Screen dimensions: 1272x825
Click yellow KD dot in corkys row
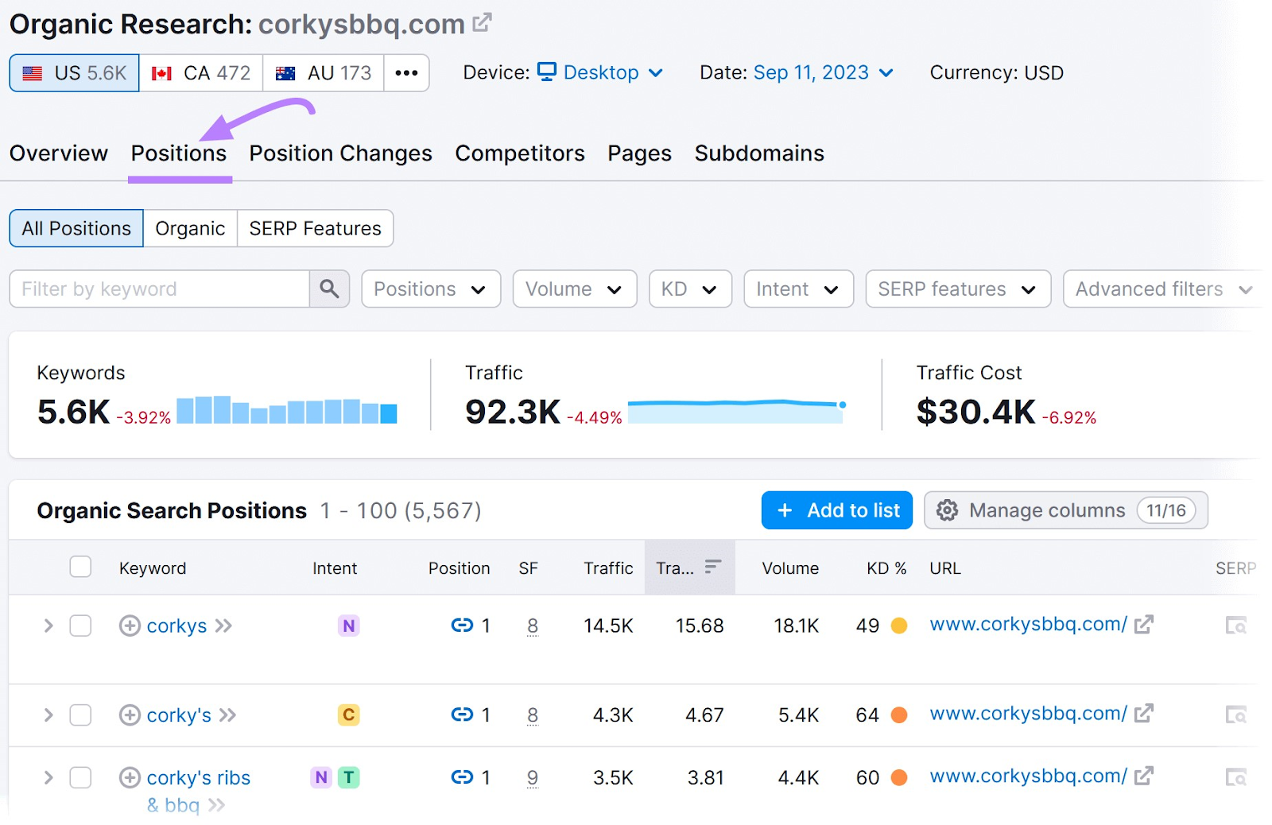point(899,626)
